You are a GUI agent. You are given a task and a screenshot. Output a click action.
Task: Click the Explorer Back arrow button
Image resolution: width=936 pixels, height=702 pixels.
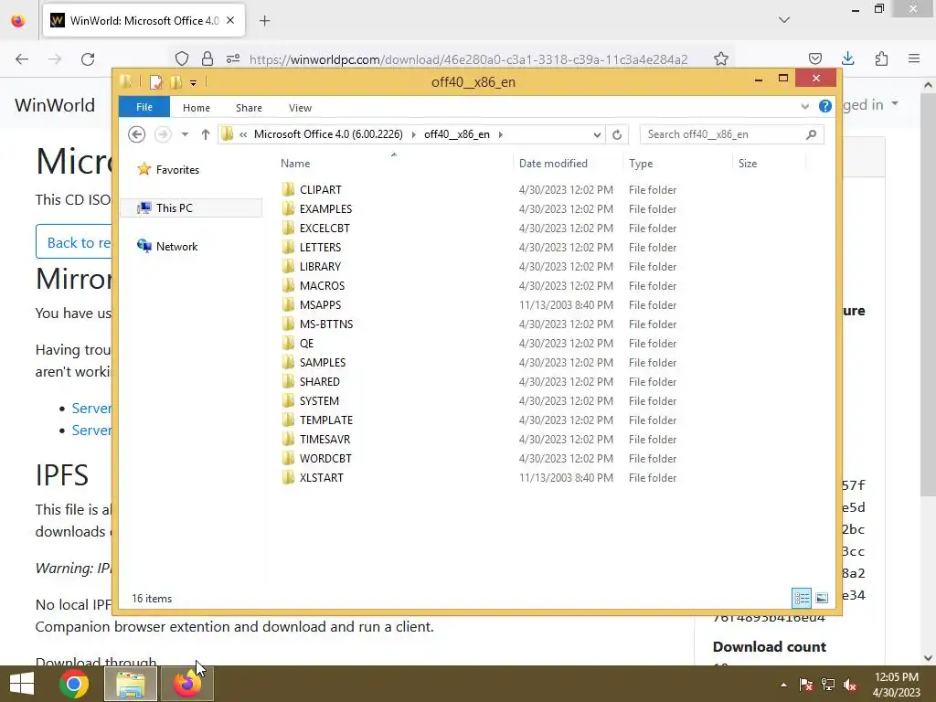coord(137,134)
